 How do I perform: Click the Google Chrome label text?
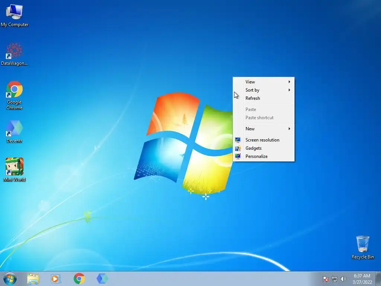click(x=15, y=105)
